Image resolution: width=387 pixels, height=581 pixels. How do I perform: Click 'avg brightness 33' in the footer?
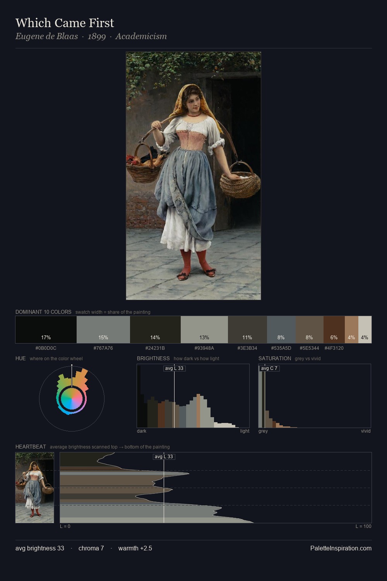click(x=40, y=548)
